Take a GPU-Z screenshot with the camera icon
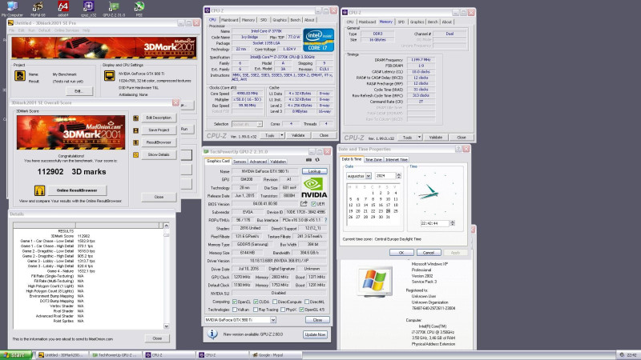641x360 pixels. coord(308,160)
